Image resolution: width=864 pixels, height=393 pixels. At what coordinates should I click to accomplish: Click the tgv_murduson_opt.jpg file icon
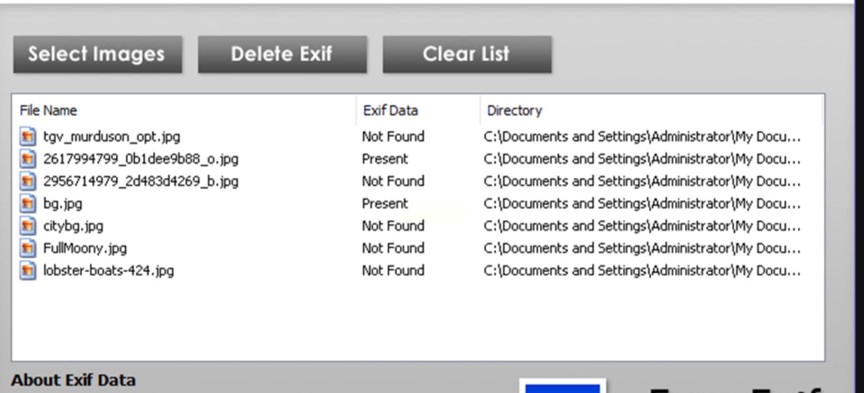(x=28, y=136)
